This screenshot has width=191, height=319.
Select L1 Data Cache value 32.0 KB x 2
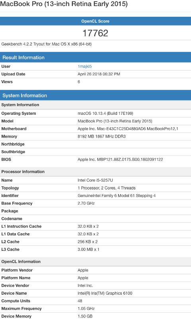(88, 234)
